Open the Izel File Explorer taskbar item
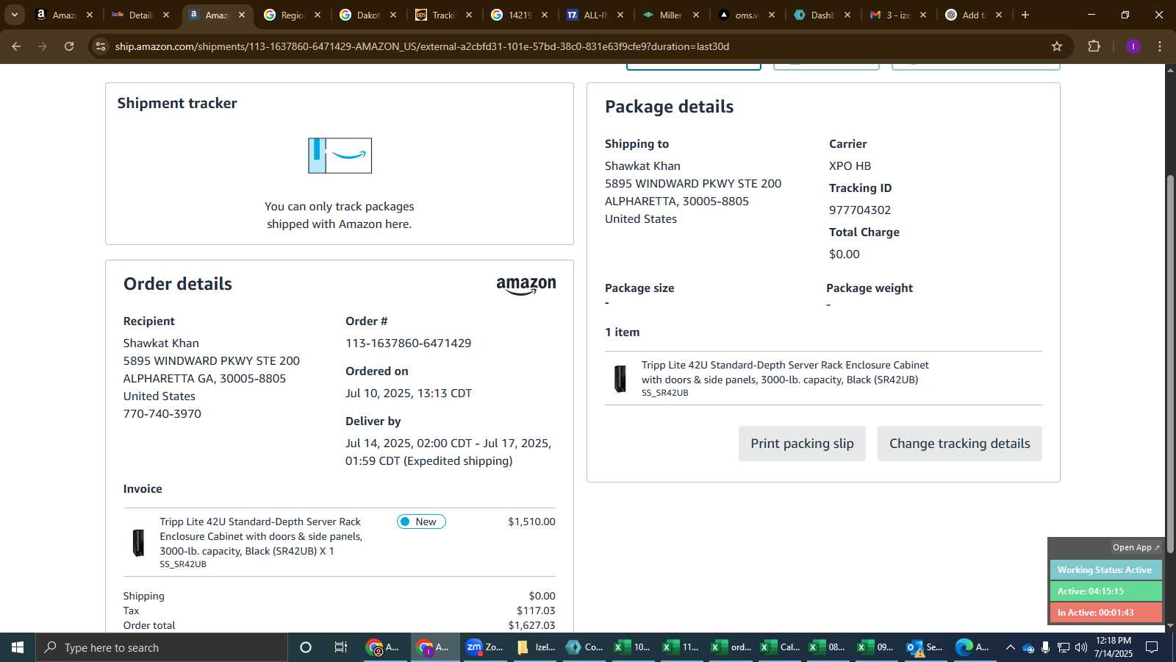 pyautogui.click(x=536, y=647)
